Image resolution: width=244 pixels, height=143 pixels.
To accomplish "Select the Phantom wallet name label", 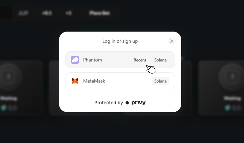I will pyautogui.click(x=93, y=60).
